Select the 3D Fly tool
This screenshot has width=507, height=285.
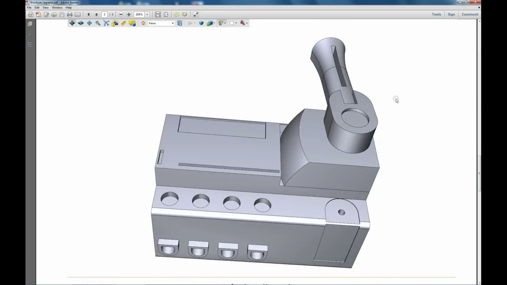pos(106,23)
